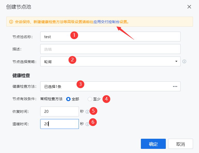Click info icon beside 恢复时间 seconds

[x=87, y=112]
